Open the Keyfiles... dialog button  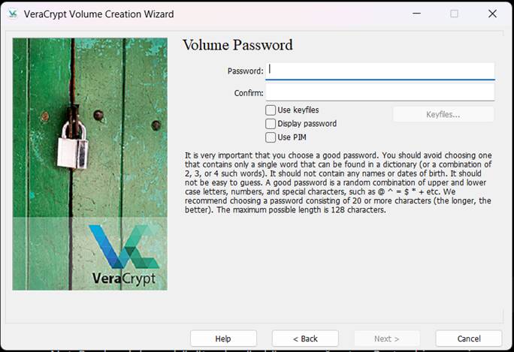443,114
